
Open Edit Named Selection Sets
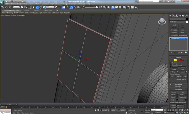[83, 7]
